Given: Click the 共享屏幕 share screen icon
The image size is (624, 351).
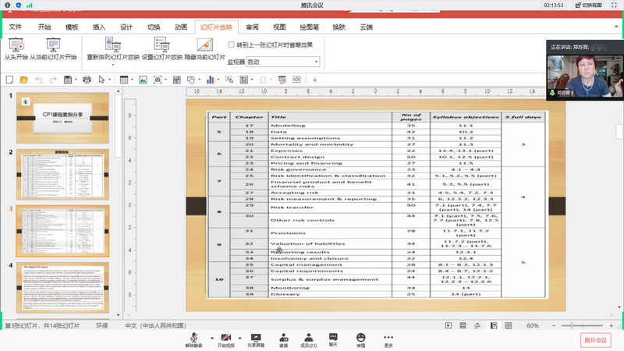Looking at the screenshot, I should 255,335.
